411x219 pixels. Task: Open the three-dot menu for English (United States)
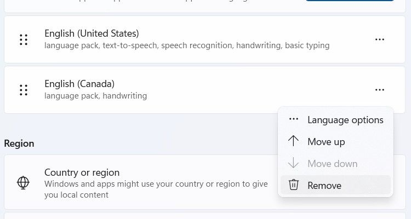[379, 40]
